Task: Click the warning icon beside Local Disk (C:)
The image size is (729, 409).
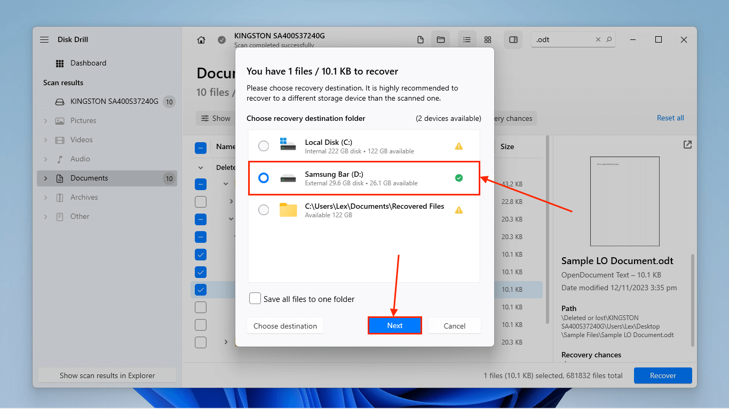Action: pos(458,146)
